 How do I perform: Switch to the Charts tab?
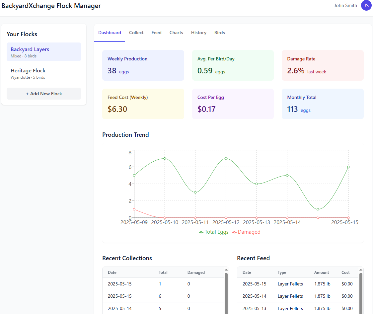(176, 33)
